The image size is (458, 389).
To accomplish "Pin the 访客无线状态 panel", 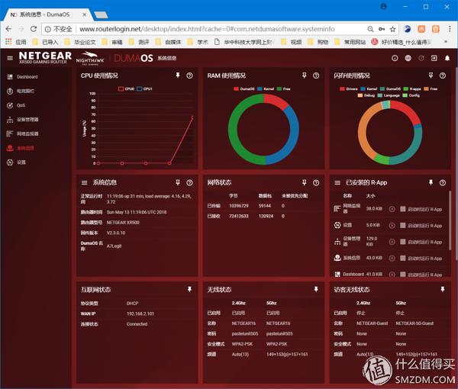I will (x=443, y=289).
